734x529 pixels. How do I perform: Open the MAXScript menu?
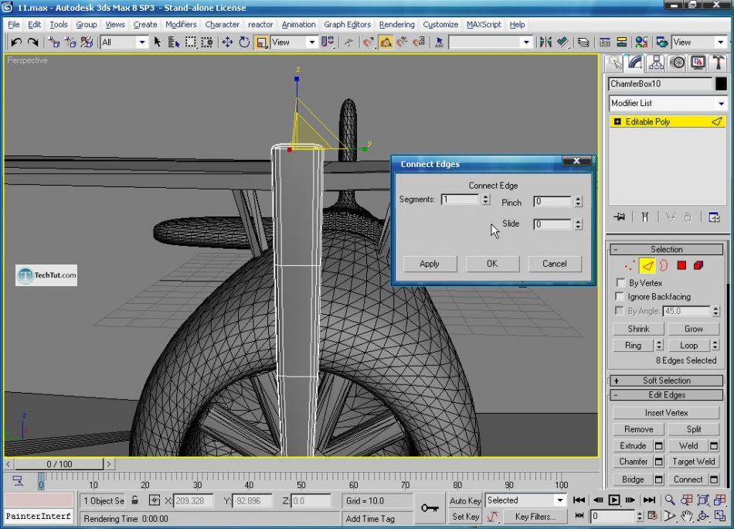coord(484,25)
